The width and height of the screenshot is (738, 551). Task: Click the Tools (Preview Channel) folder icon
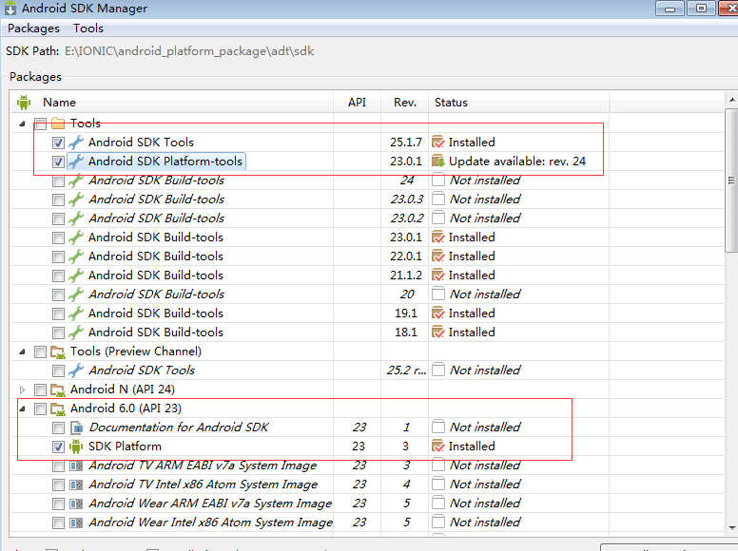(x=58, y=351)
